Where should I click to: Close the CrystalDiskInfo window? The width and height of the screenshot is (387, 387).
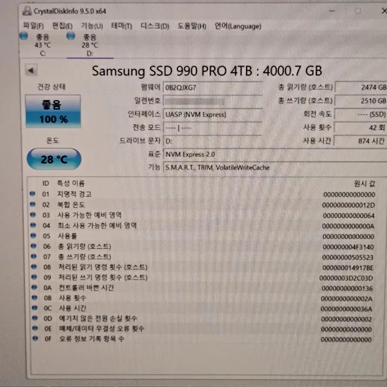pos(384,11)
